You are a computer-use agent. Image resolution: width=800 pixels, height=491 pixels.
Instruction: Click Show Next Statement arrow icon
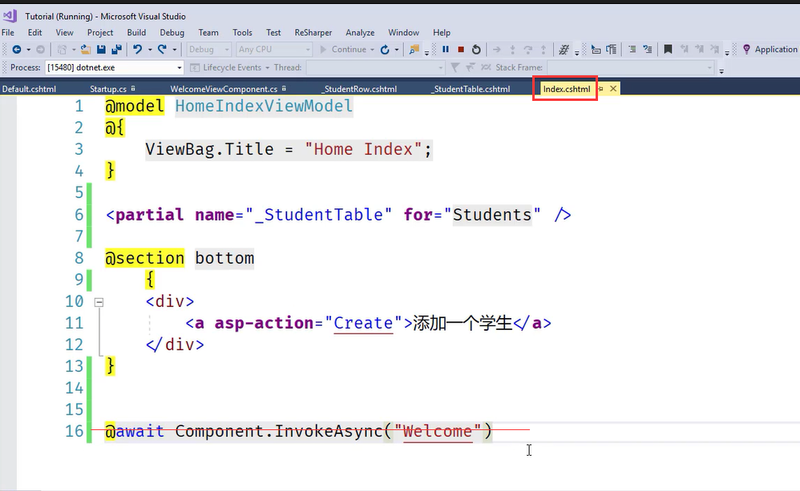click(496, 50)
